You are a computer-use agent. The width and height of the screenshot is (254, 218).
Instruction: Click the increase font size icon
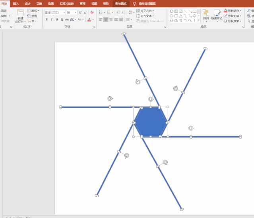80,13
